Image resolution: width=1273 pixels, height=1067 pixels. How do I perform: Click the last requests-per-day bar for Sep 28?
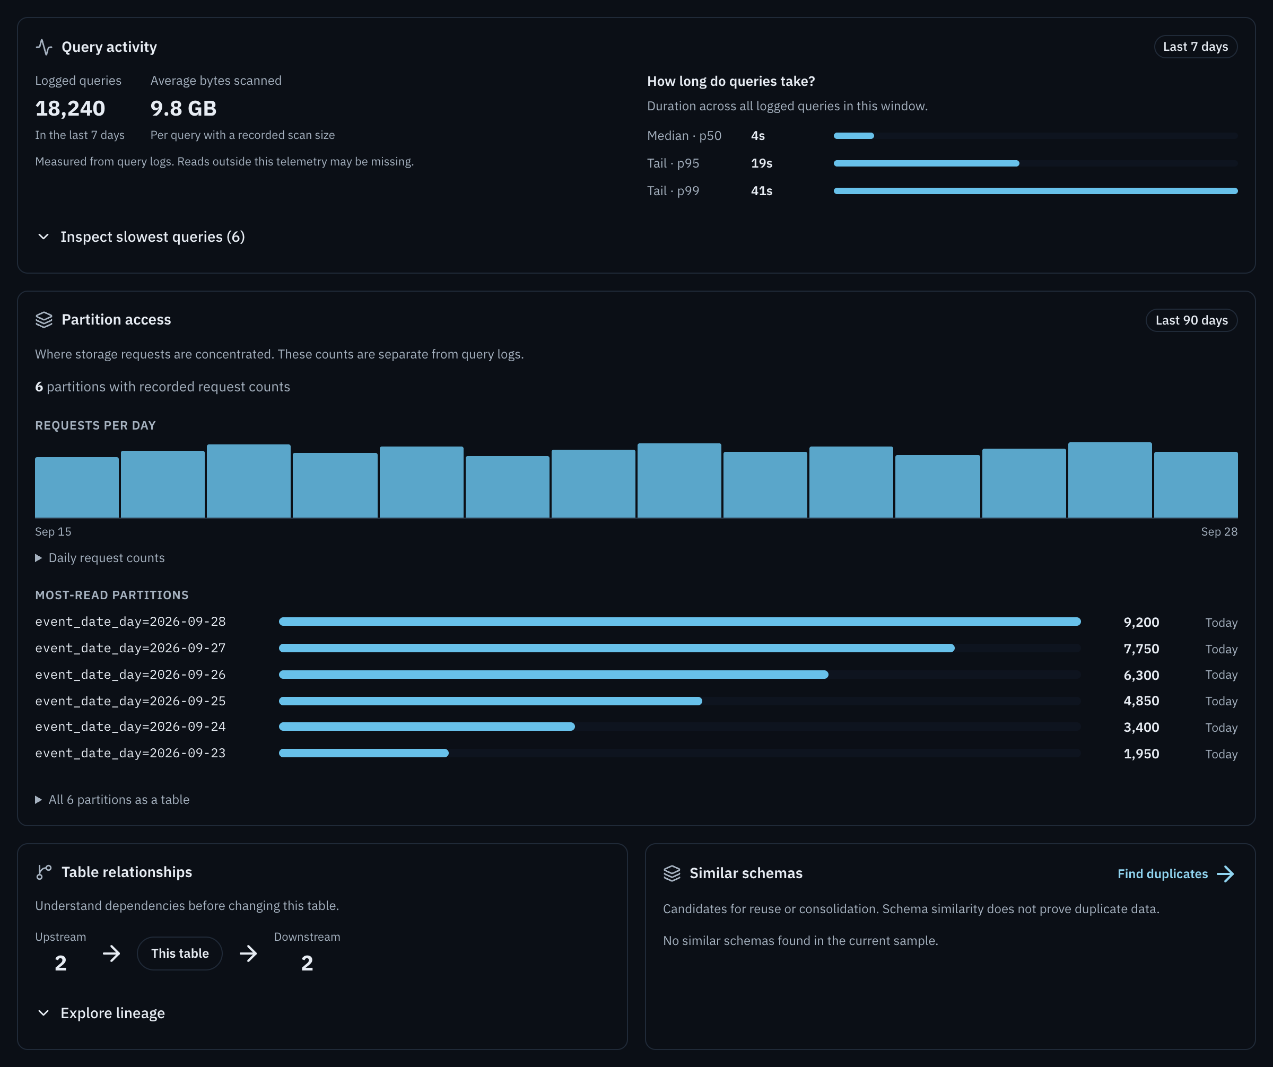click(x=1196, y=485)
